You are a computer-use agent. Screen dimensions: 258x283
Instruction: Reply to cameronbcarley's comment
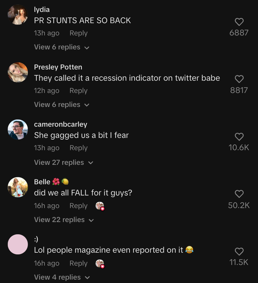(79, 148)
